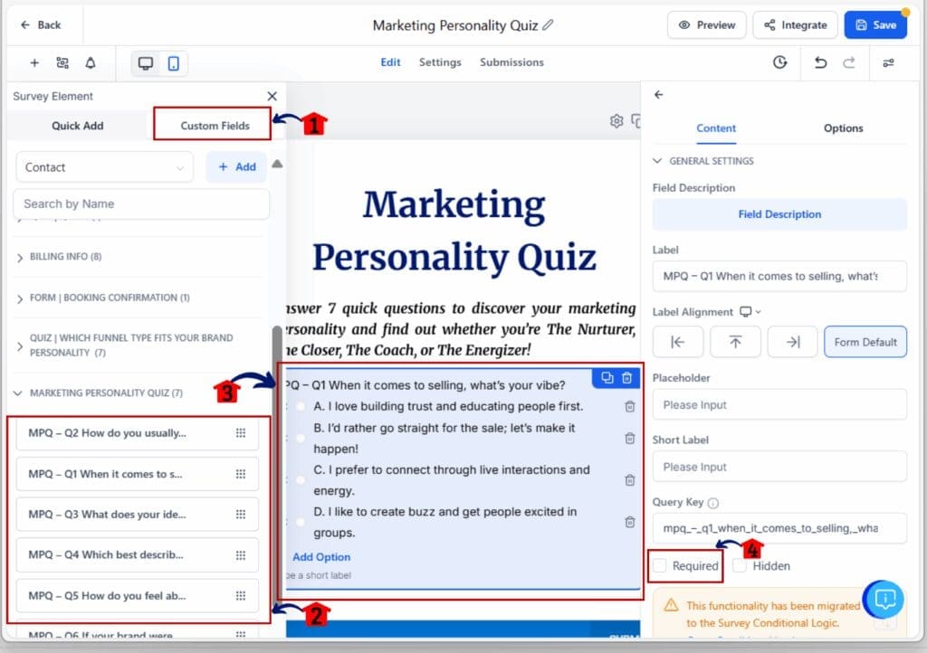Open the Submissions tab
Viewport: 927px width, 653px height.
(x=511, y=62)
